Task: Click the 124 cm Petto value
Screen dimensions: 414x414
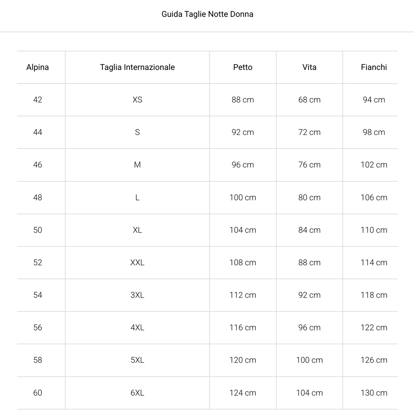Action: [243, 393]
